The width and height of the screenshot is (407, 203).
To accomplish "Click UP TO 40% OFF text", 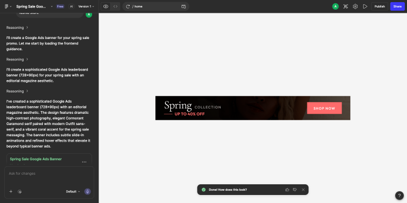I will 190,114.
